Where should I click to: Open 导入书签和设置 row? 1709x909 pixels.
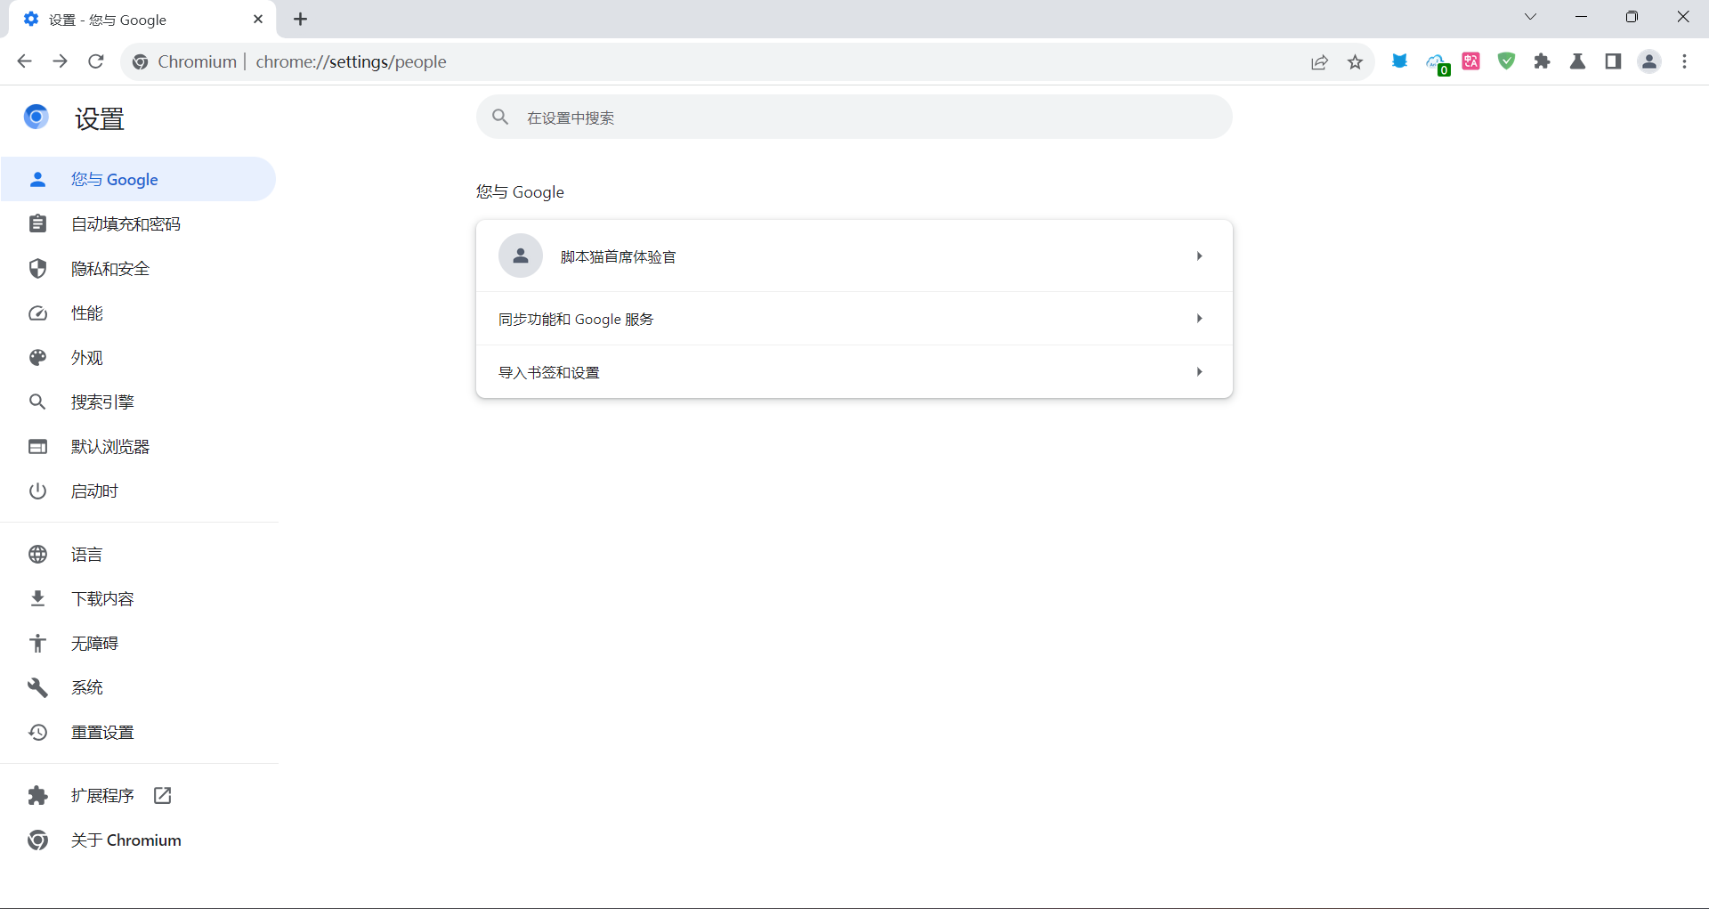854,372
